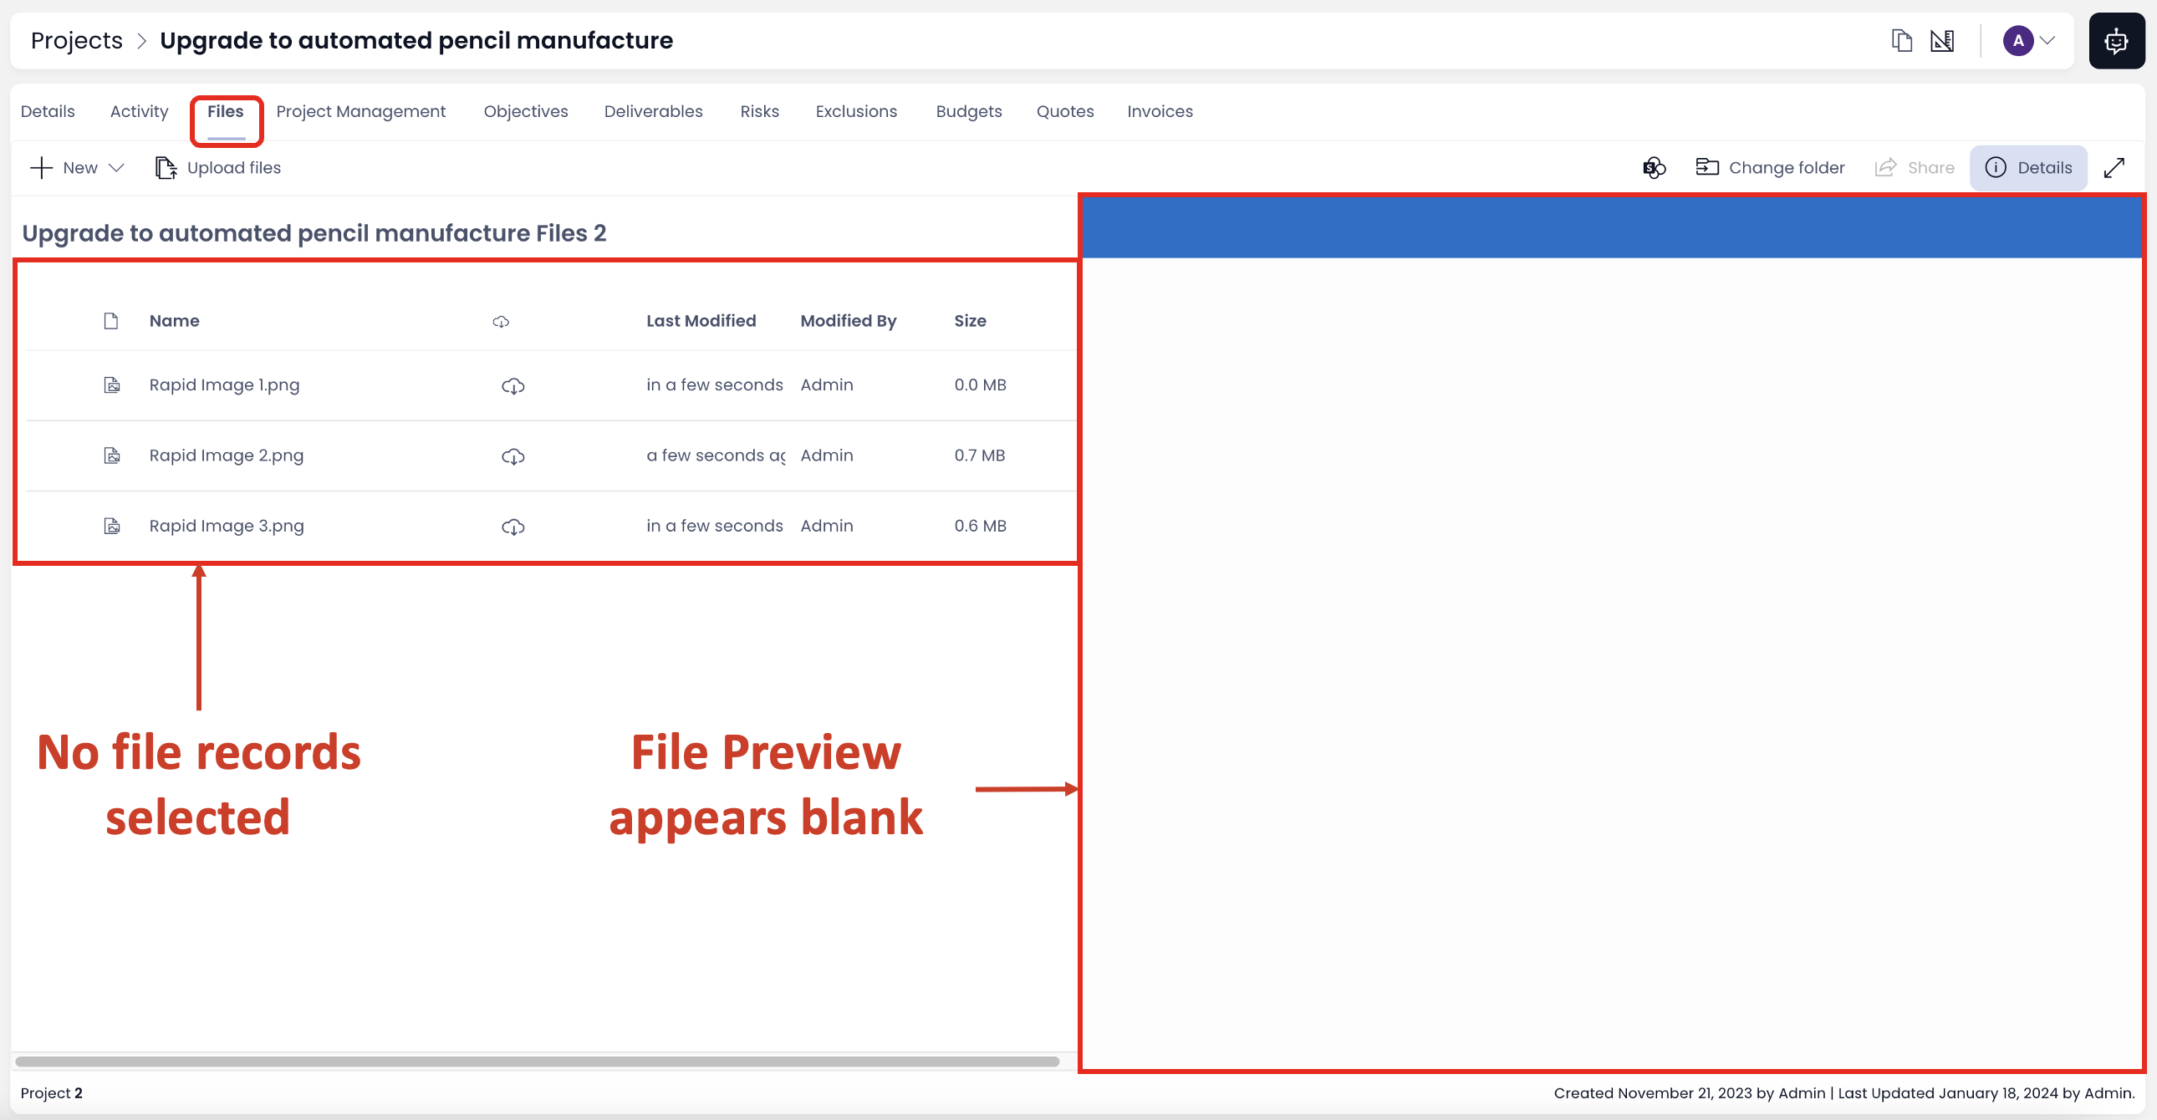Select the Rapid Image 3.png file row
Viewport: 2157px width, 1120px height.
[226, 526]
